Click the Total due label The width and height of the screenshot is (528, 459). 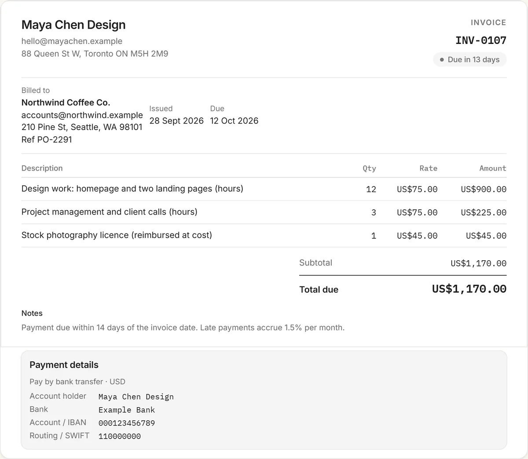(319, 290)
